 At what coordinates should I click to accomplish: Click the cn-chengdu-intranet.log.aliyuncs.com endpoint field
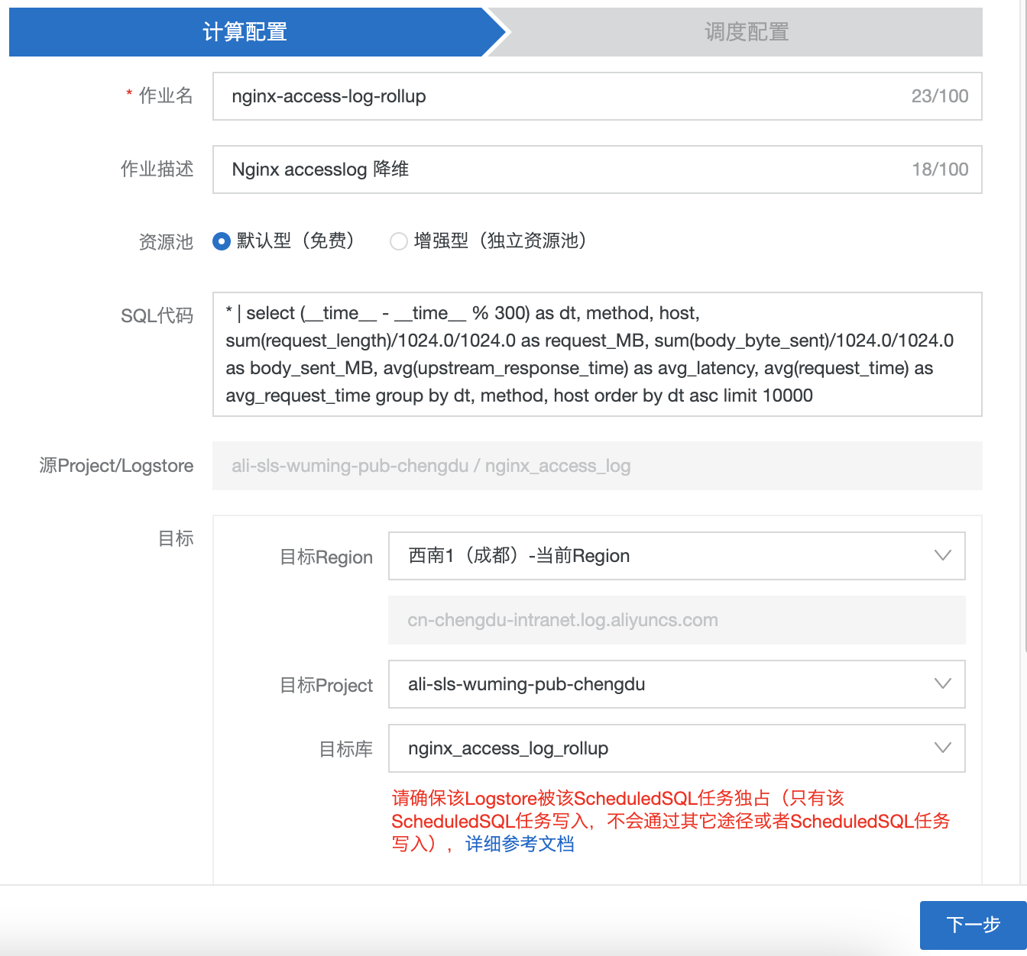coord(677,620)
